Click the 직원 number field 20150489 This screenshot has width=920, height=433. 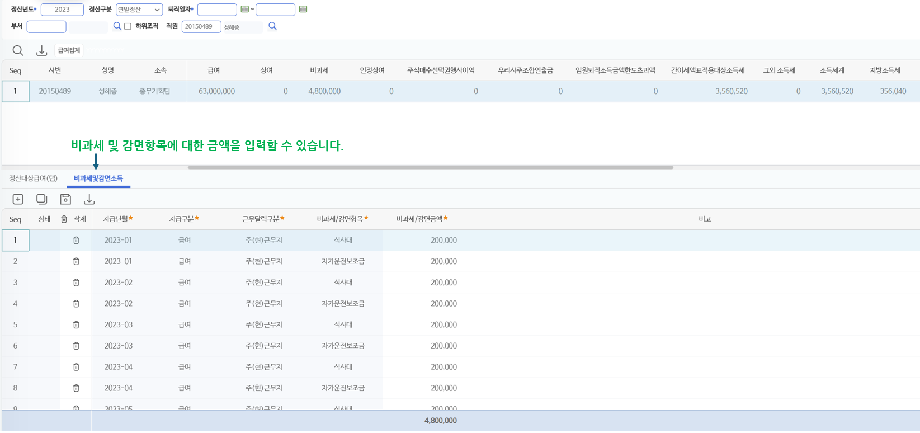(x=201, y=26)
